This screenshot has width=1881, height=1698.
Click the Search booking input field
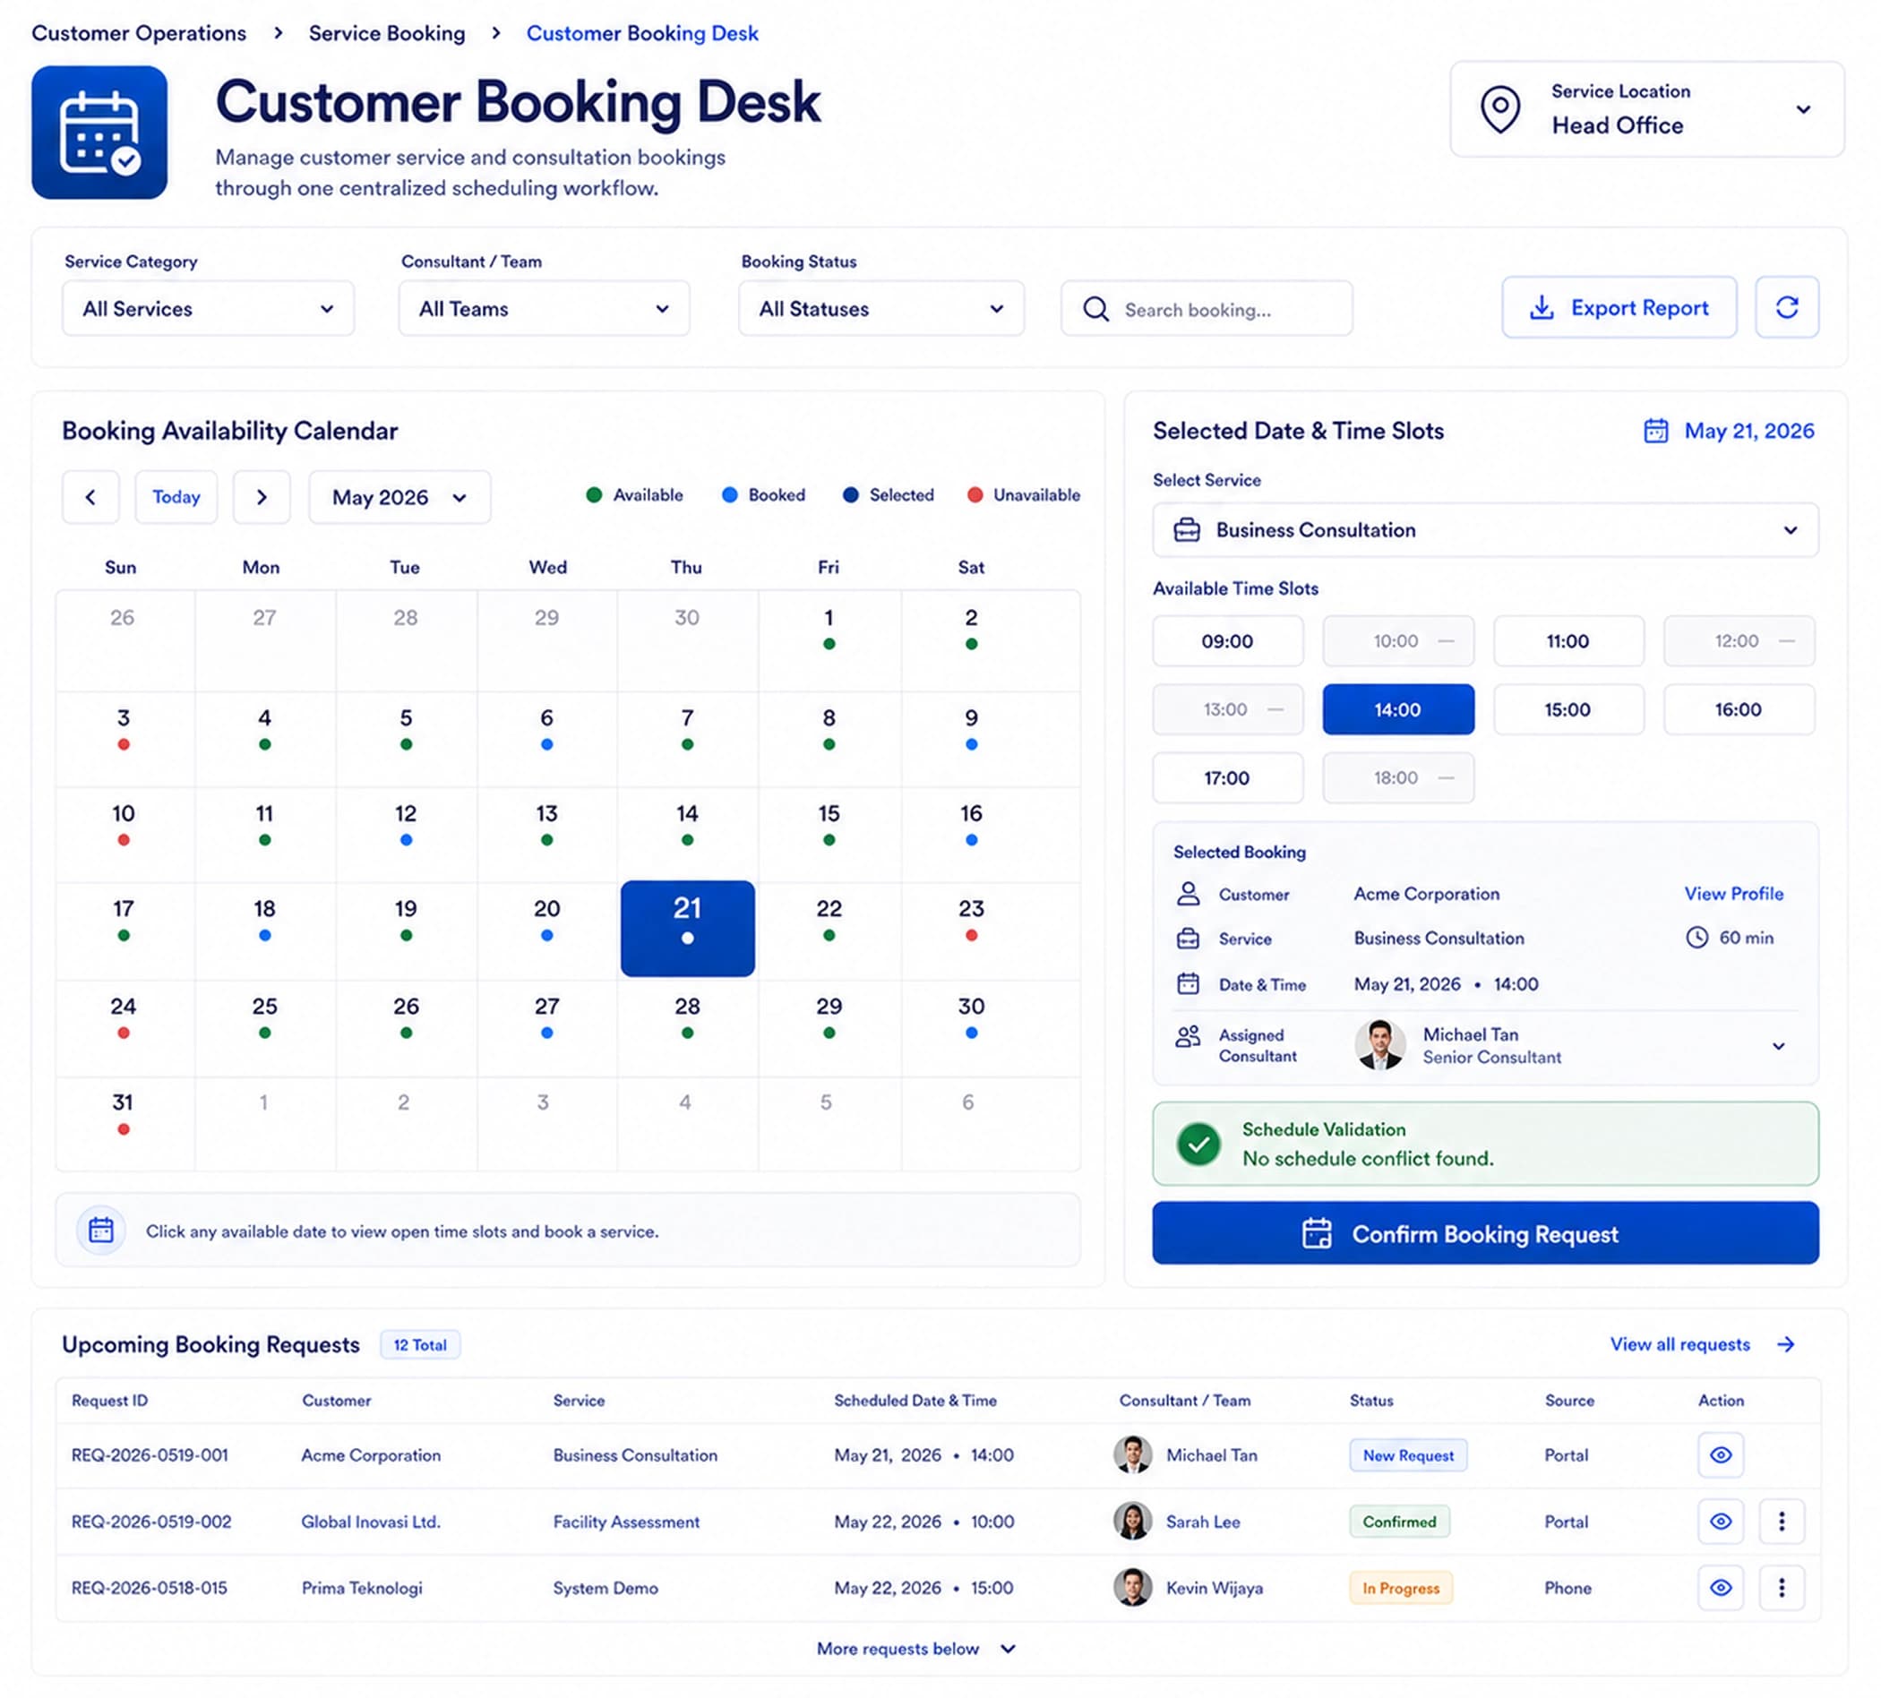click(x=1207, y=309)
